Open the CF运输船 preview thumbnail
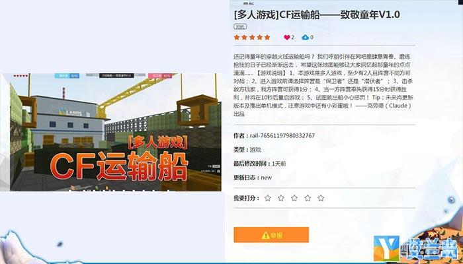The width and height of the screenshot is (463, 264). (x=110, y=132)
